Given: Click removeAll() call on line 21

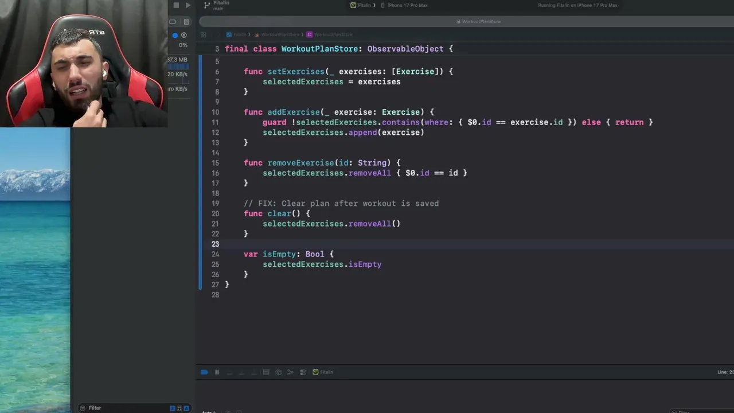Looking at the screenshot, I should 374,224.
